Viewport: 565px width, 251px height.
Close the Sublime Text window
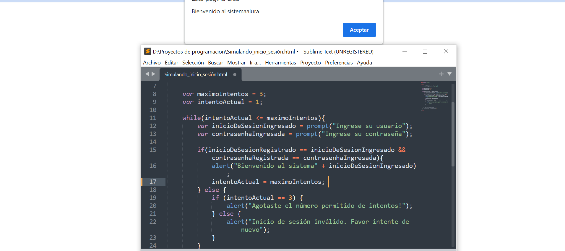446,51
